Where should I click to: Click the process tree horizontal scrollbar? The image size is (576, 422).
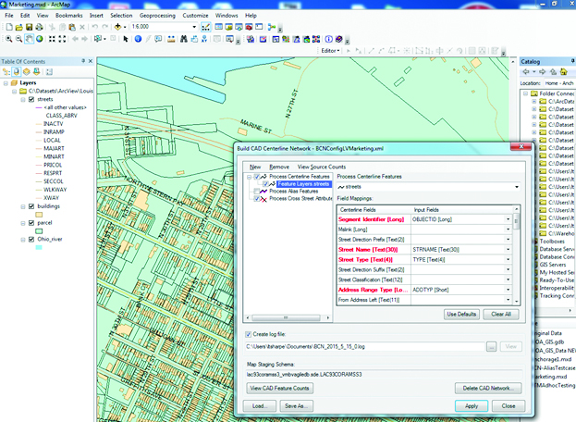coord(288,318)
